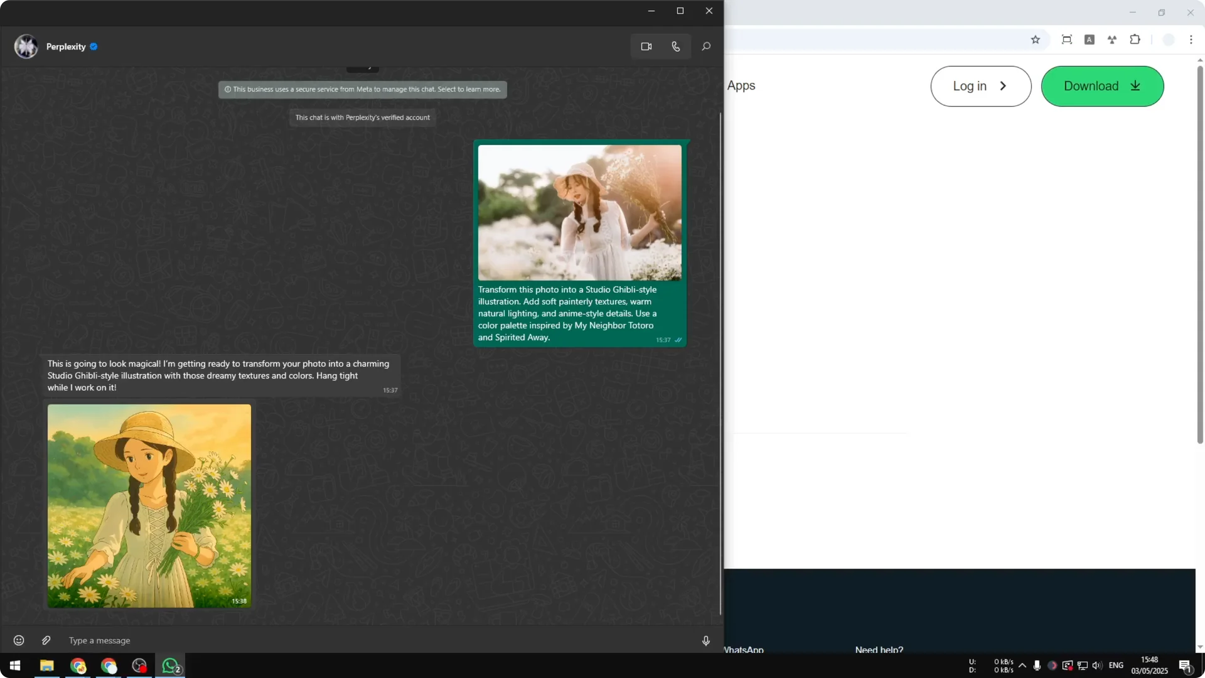Image resolution: width=1205 pixels, height=678 pixels.
Task: Start a voice call
Action: pos(676,46)
